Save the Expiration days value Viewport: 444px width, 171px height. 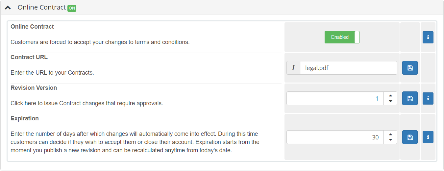[410, 137]
